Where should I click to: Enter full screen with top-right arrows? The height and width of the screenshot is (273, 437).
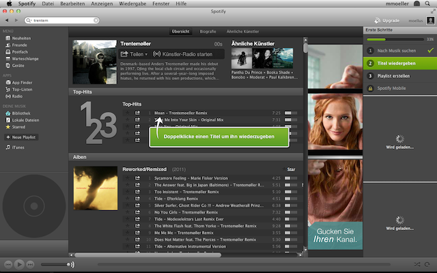[432, 12]
